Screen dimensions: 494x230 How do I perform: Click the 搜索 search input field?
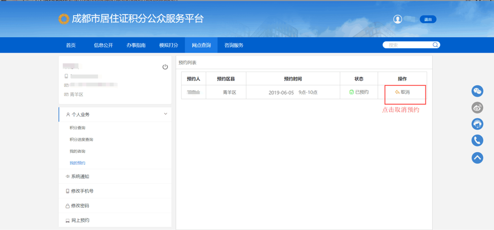coord(408,45)
